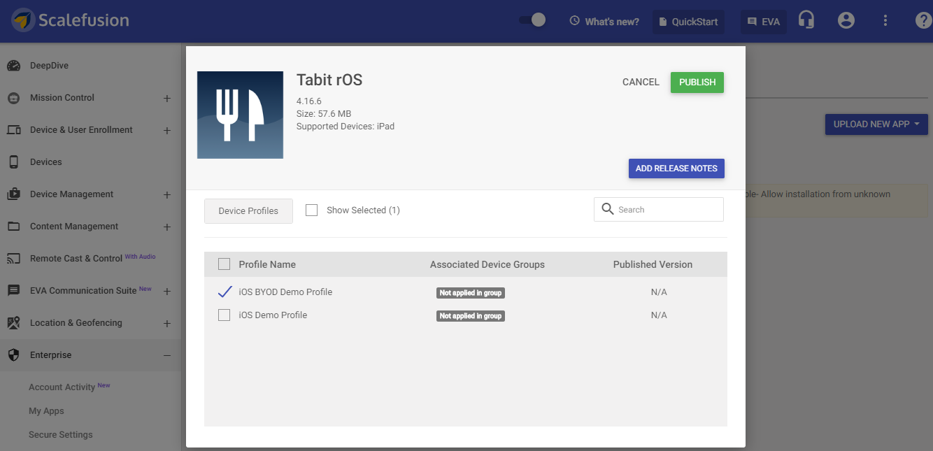Open the Upload New App dropdown
The image size is (933, 451).
click(876, 124)
